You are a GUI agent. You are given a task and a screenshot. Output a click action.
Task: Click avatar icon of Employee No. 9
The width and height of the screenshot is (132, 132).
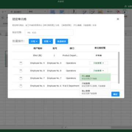coord(21,63)
